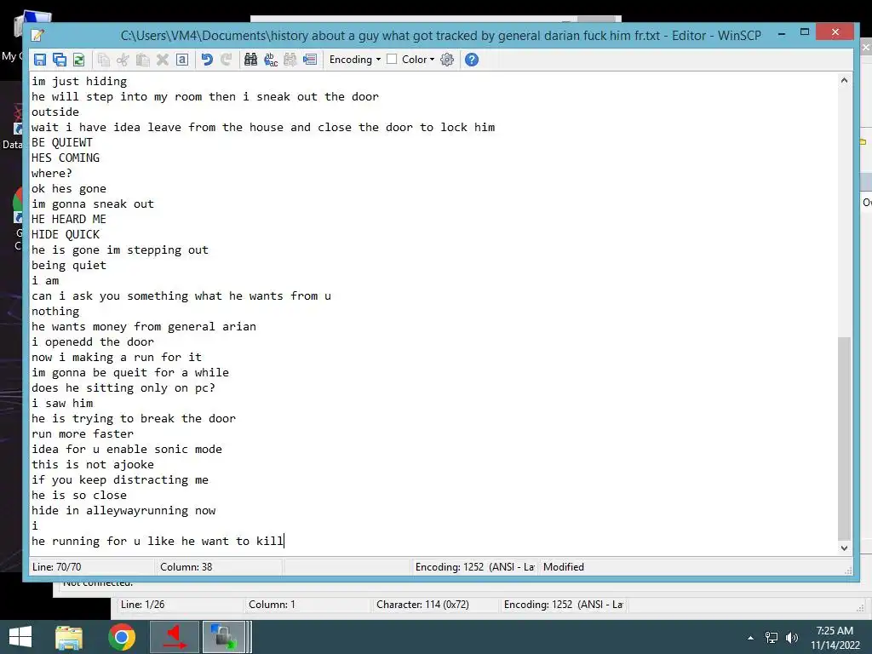Open the Replace text icon
Viewport: 872px width, 654px height.
click(x=271, y=60)
